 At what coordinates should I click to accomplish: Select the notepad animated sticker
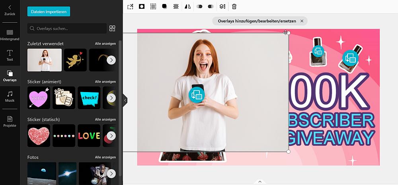[64, 98]
